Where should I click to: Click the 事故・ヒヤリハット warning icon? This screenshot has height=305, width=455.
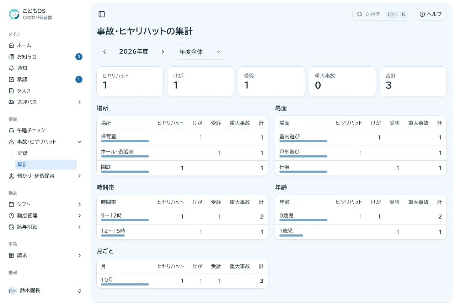11,142
